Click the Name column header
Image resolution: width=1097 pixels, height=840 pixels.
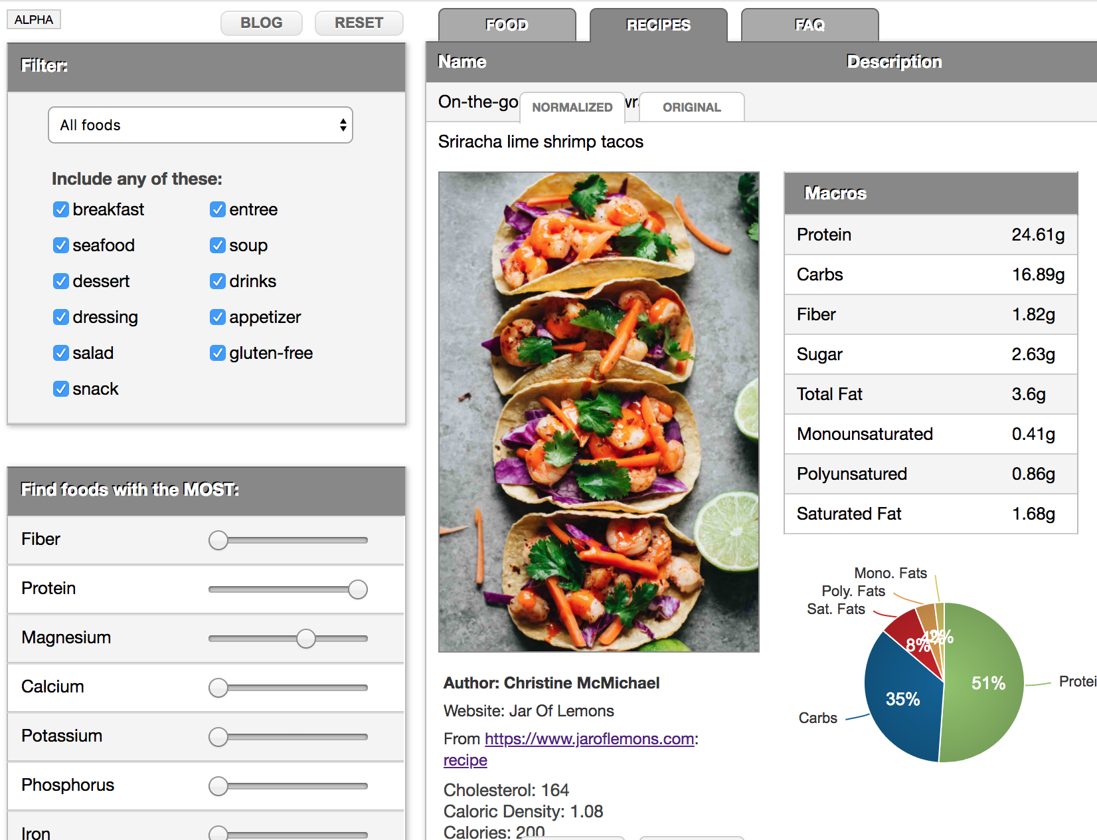462,62
